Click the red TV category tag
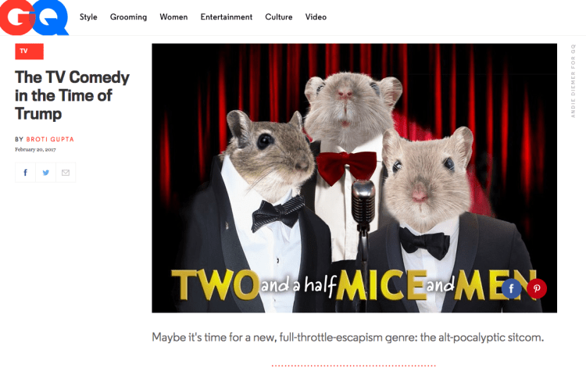This screenshot has width=586, height=375. coord(29,52)
